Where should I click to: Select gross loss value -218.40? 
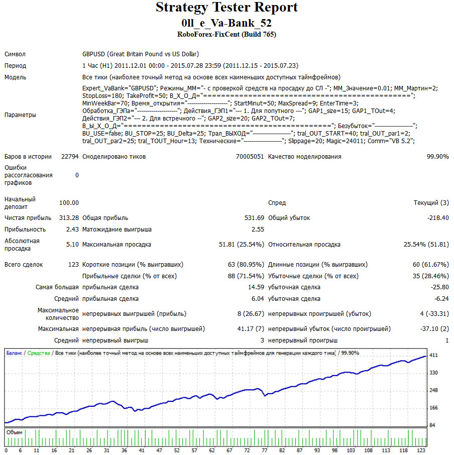click(438, 218)
